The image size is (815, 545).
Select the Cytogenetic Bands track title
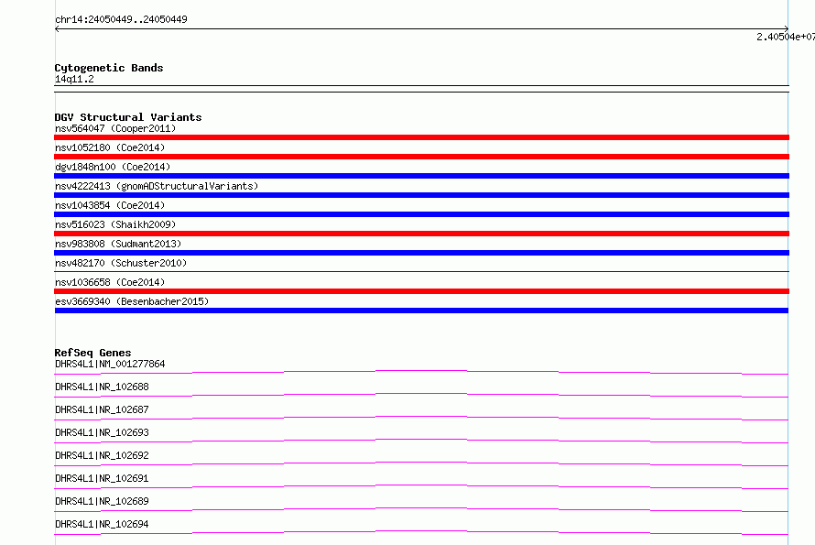(109, 68)
